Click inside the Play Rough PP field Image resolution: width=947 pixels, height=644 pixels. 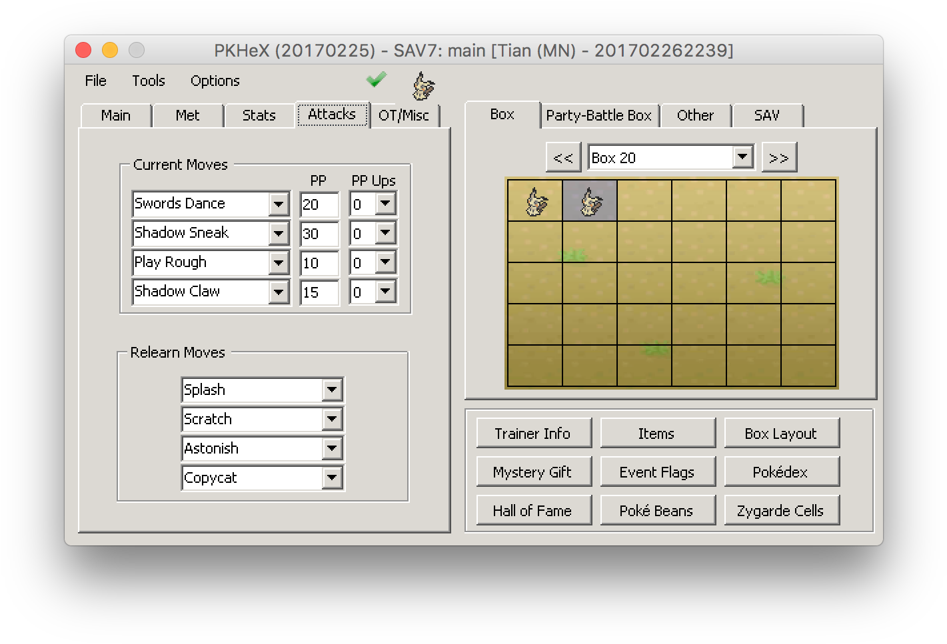(319, 263)
